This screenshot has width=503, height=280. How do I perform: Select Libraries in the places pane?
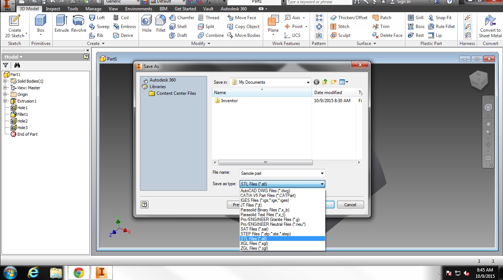[x=154, y=87]
